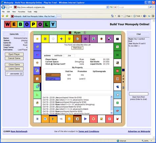The width and height of the screenshot is (156, 143).
Task: Click the Firefox board space on top row
Action: (x=101, y=39)
